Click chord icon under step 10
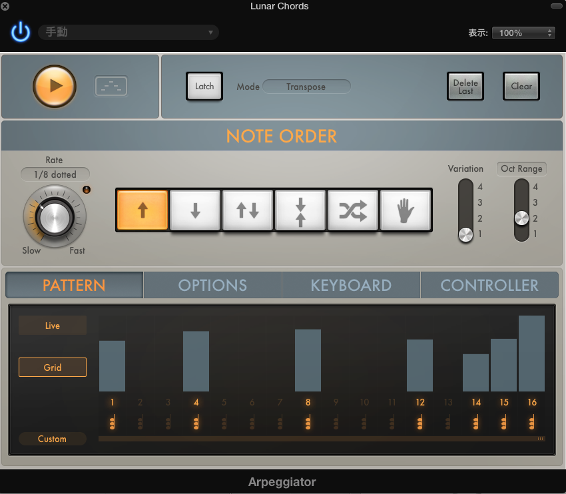 [364, 422]
